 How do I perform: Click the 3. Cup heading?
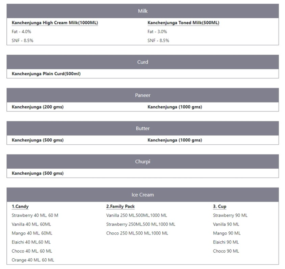(219, 207)
